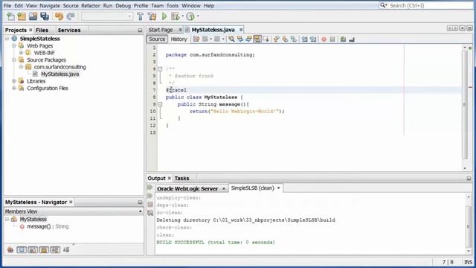Click the Undo arrow icon
Screen dimensions: 476x268
click(59, 16)
